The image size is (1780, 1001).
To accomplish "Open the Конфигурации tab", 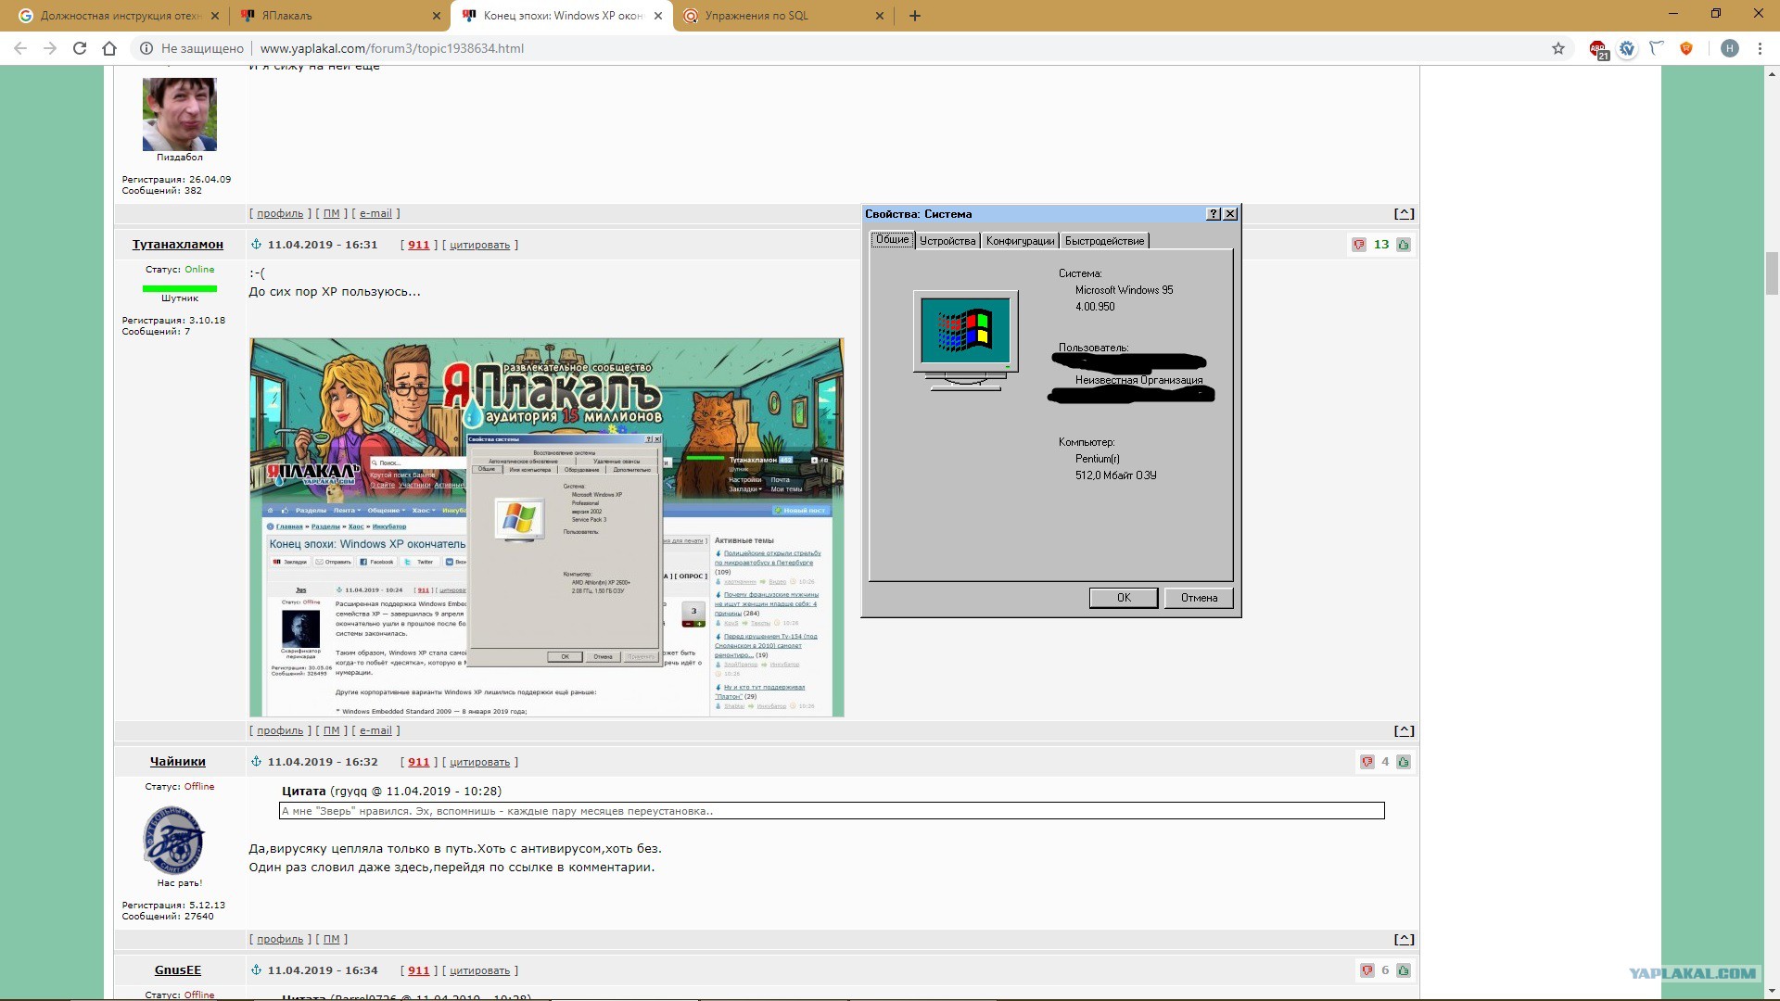I will coord(1020,241).
